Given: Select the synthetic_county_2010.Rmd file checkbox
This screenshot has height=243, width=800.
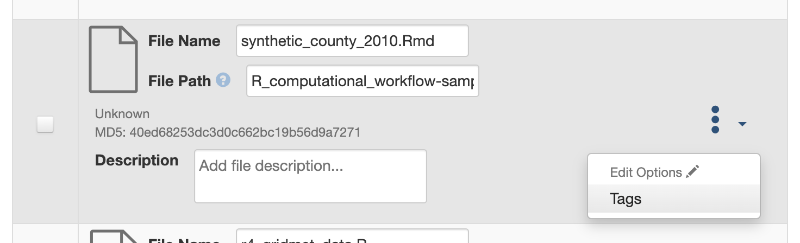Looking at the screenshot, I should pos(45,124).
